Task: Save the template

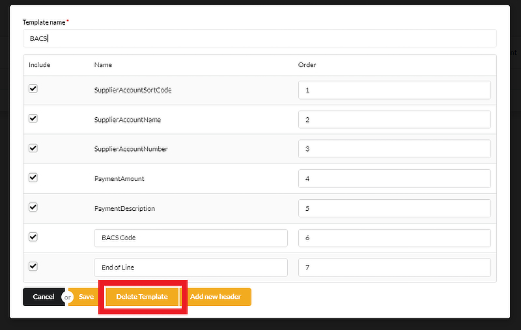Action: pos(85,297)
